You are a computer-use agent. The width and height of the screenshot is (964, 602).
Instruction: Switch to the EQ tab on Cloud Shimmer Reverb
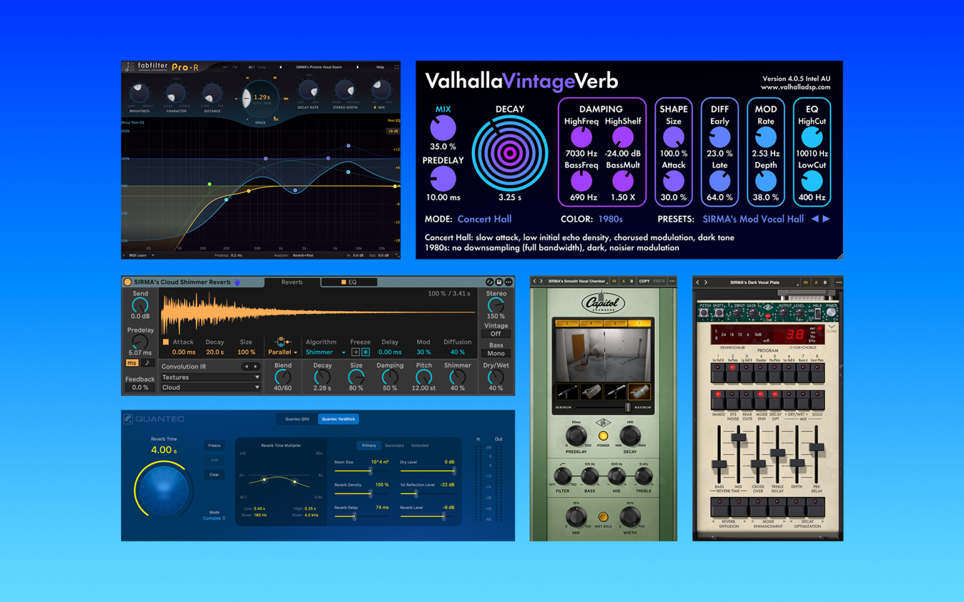click(x=349, y=282)
